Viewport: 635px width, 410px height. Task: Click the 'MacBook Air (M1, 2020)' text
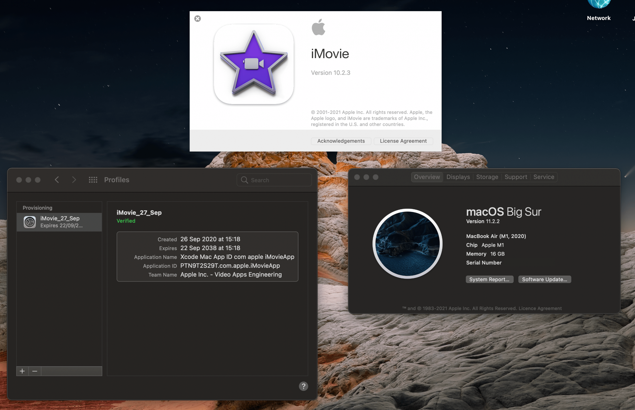pyautogui.click(x=496, y=236)
